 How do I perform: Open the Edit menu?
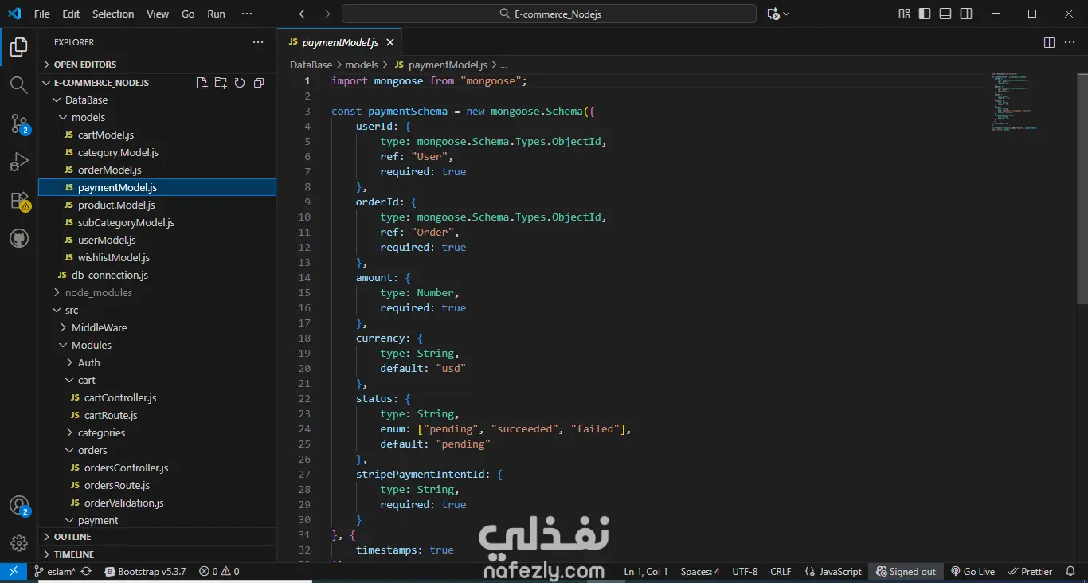71,14
